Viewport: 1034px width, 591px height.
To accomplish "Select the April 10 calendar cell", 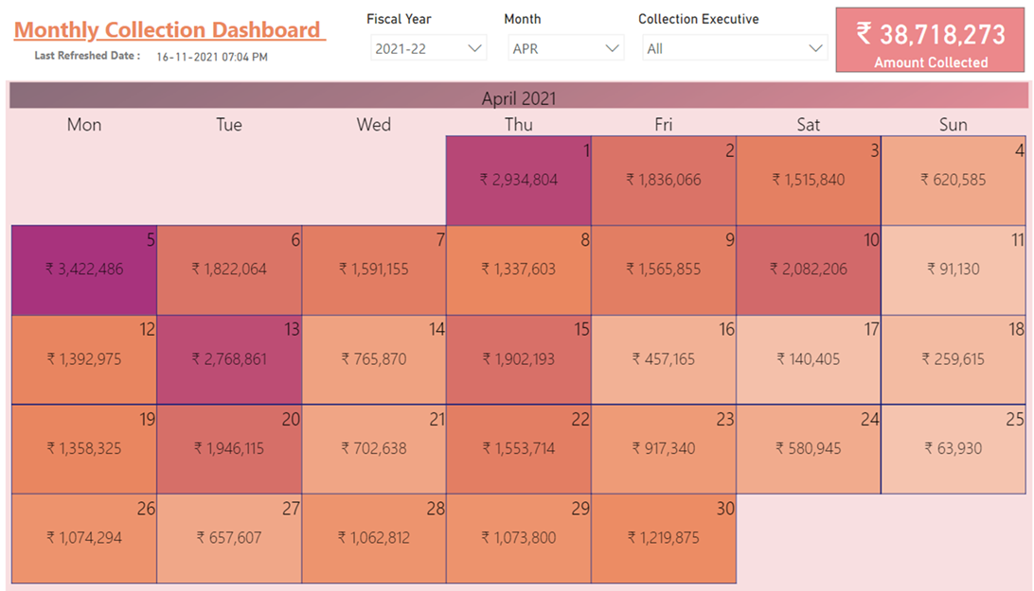I will (809, 270).
